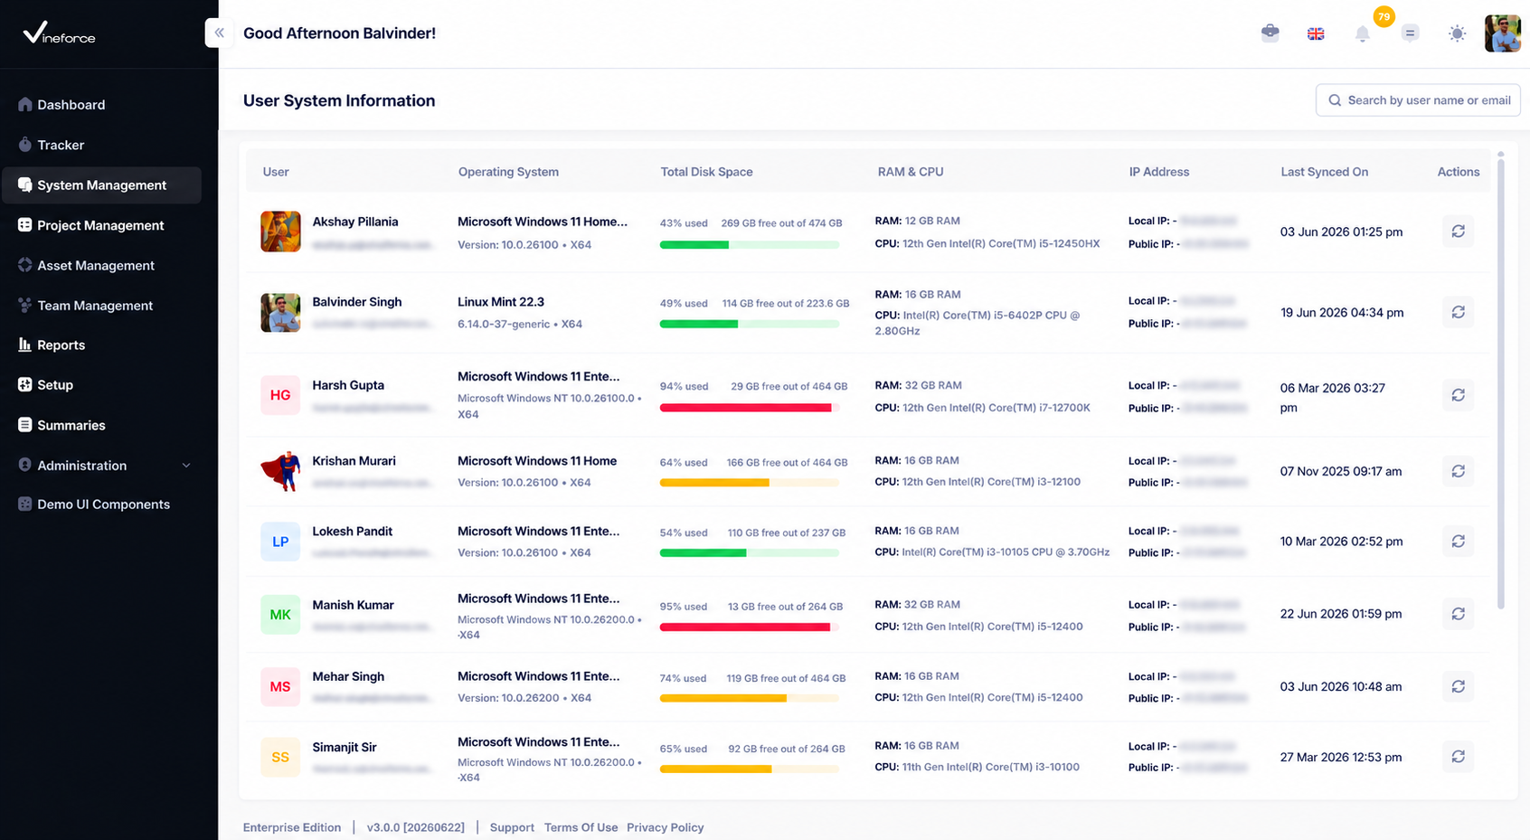Refresh sync for Lokesh Pandit

[1458, 542]
